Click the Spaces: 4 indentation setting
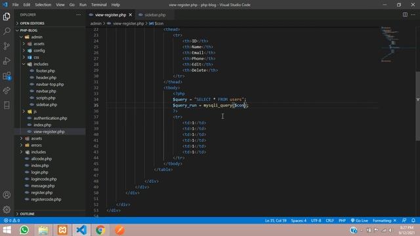Screen dimensions: 420x236 pos(299,220)
